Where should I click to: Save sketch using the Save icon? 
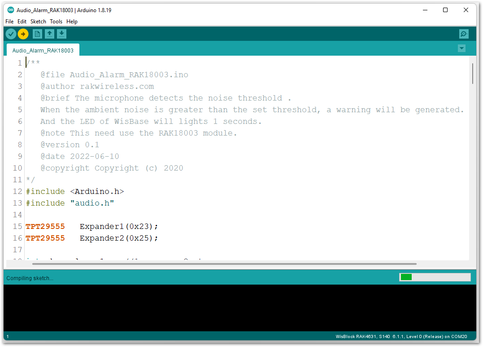[x=62, y=34]
